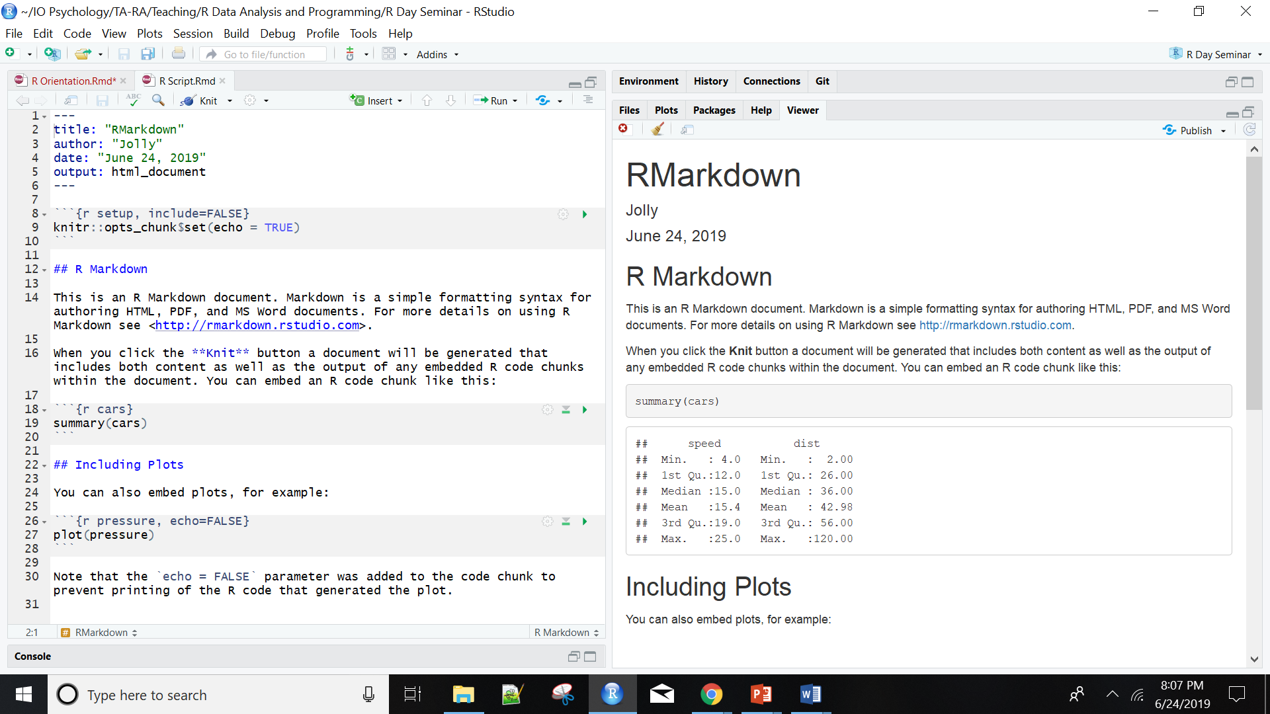Fold the YAML header at line 1
Viewport: 1270px width, 714px height.
(44, 116)
